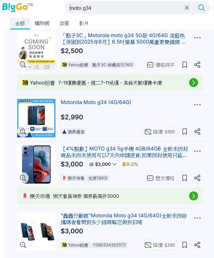Zoom the blue Moto g34 product image

[x=23, y=178]
